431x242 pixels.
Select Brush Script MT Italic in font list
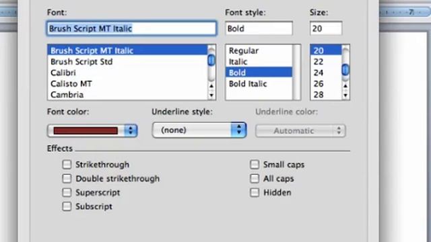click(127, 50)
